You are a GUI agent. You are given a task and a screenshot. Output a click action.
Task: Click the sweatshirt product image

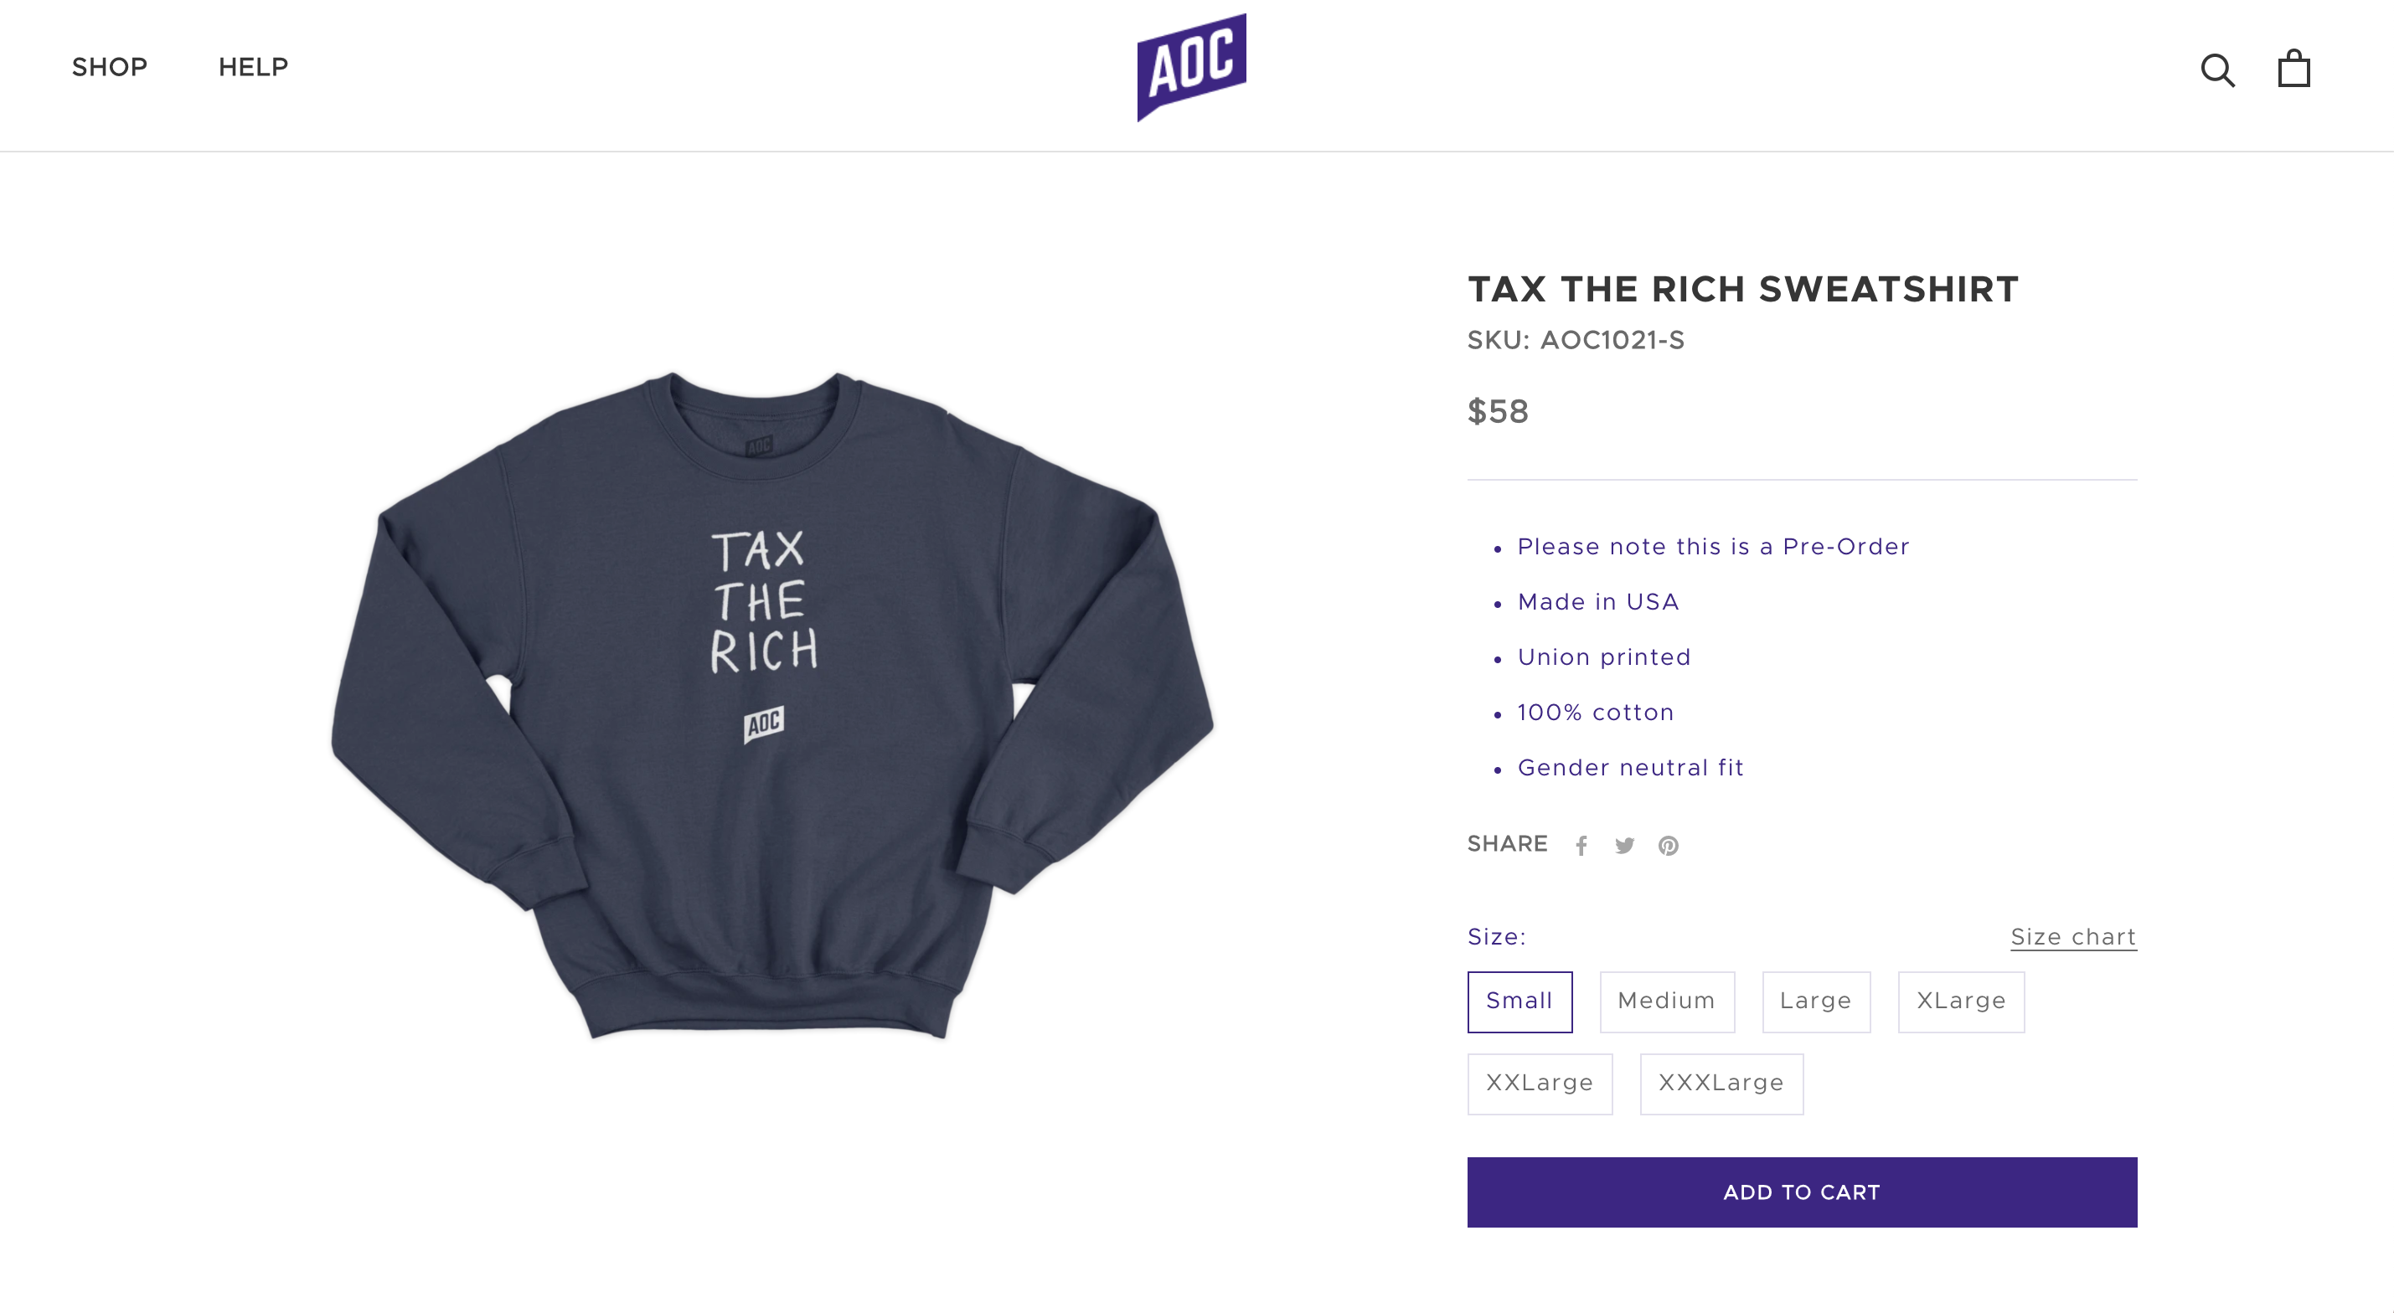[x=772, y=705]
